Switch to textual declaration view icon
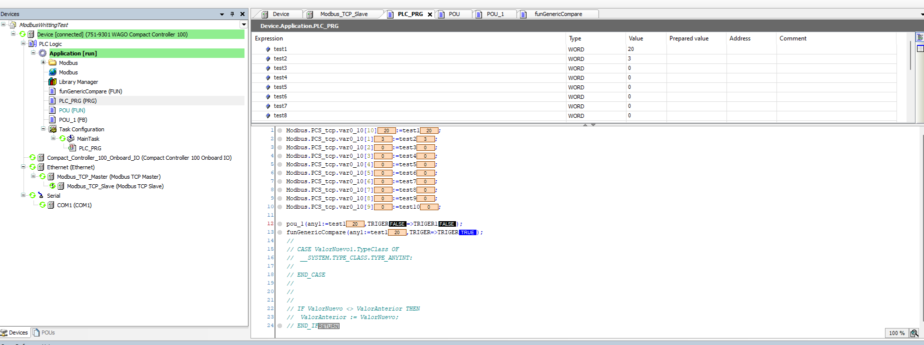The image size is (924, 345). (x=919, y=37)
